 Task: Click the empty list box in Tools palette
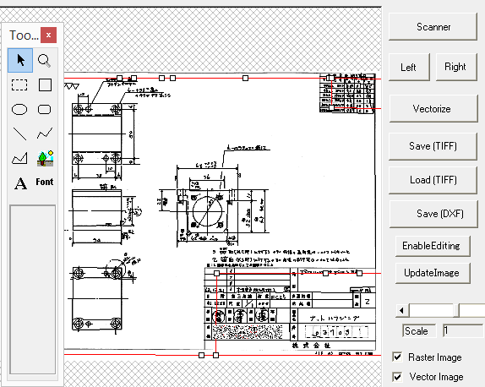pos(32,290)
